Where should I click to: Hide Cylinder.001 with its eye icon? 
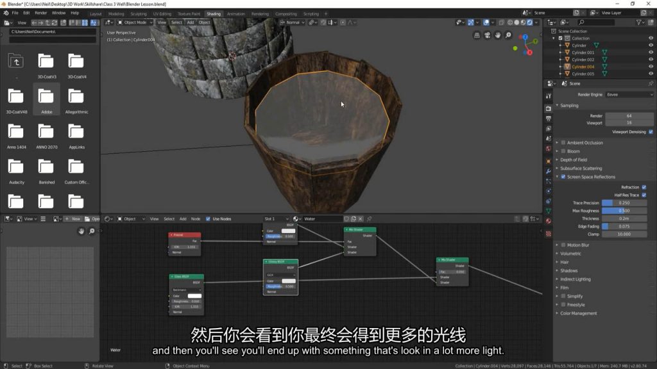(x=651, y=53)
